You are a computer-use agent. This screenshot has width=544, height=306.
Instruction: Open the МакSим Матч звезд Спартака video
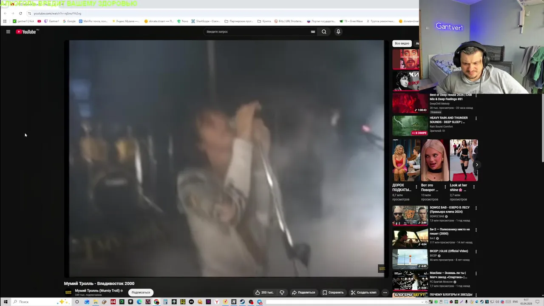(x=410, y=281)
